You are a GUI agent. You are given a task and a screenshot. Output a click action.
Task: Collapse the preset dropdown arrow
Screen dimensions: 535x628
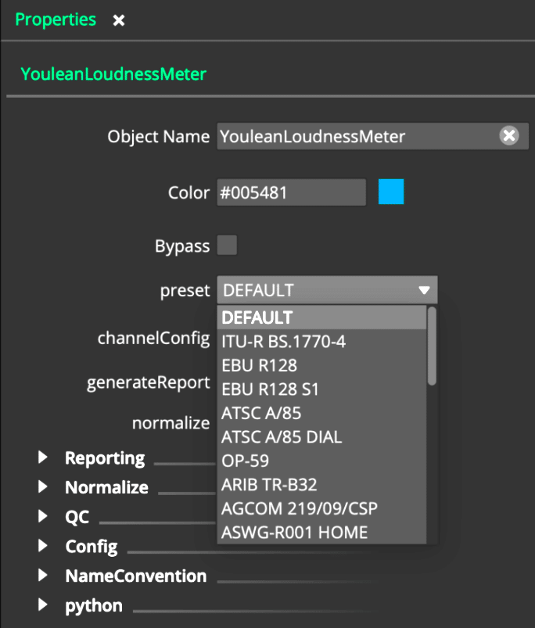coord(424,289)
